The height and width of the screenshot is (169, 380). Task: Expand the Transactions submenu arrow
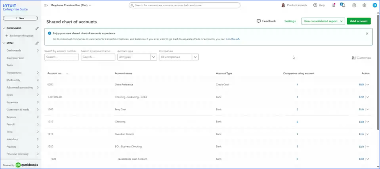tap(38, 73)
